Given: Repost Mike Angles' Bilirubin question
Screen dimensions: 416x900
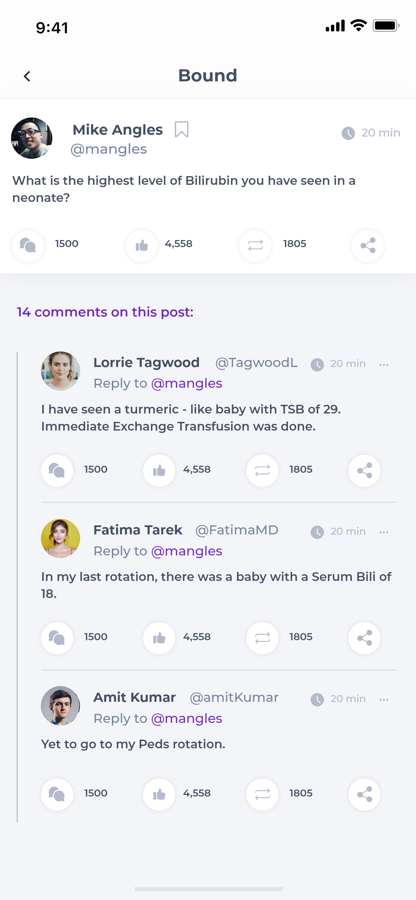Looking at the screenshot, I should click(255, 246).
